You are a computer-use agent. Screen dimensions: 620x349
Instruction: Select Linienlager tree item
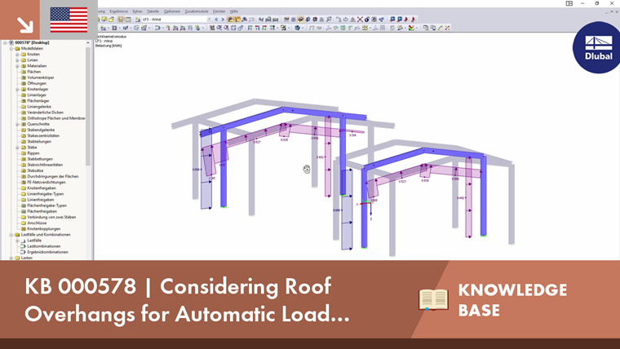coord(37,95)
